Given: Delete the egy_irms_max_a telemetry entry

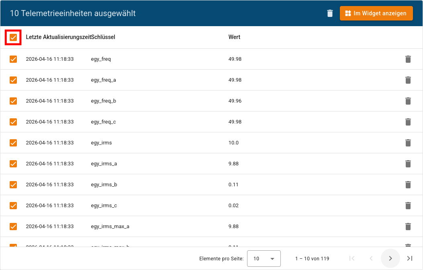Looking at the screenshot, I should point(408,227).
